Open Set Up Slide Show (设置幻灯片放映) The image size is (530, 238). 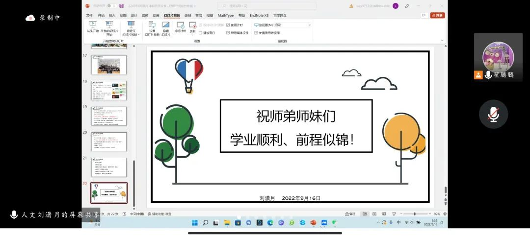152,26
